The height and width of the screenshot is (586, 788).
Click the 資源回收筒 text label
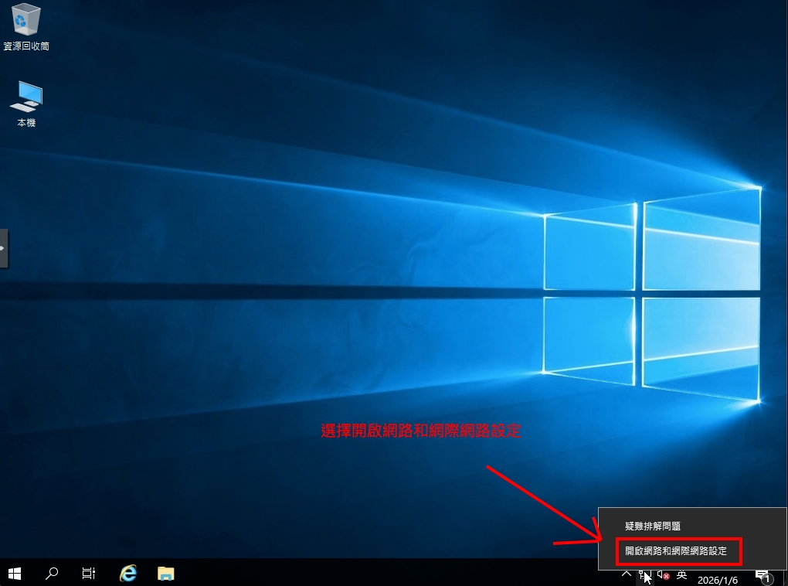coord(26,46)
